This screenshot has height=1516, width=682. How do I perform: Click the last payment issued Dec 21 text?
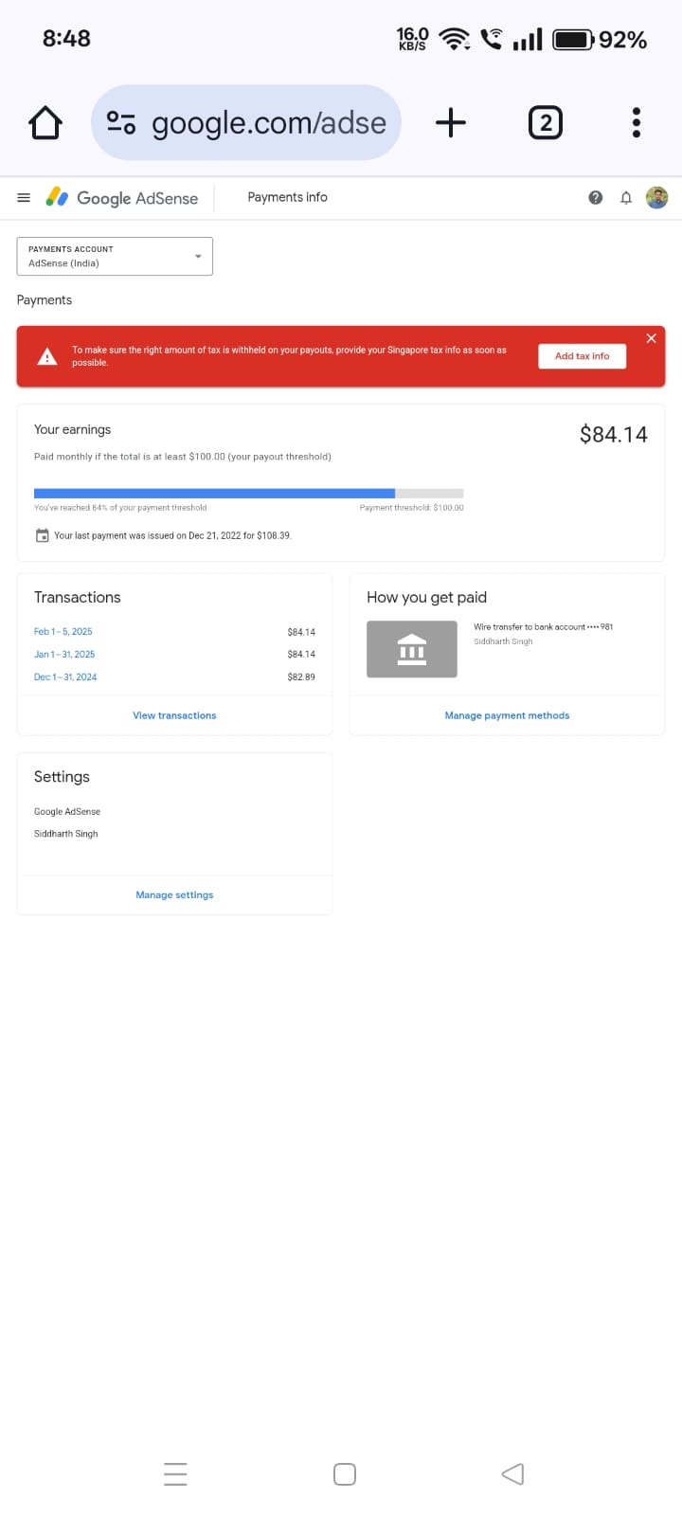point(172,535)
